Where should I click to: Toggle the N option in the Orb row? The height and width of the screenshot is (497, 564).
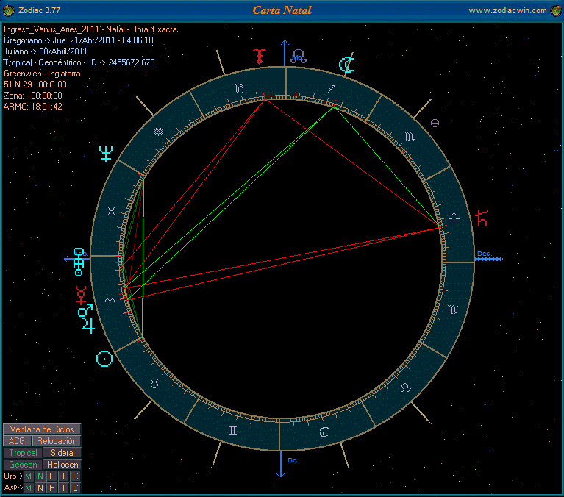tap(40, 476)
